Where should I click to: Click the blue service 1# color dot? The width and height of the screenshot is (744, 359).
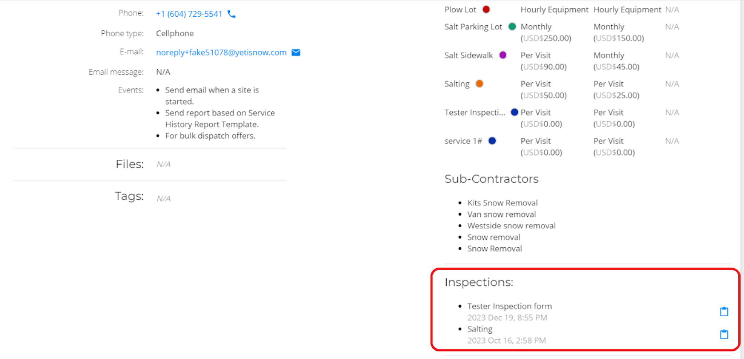click(x=492, y=141)
